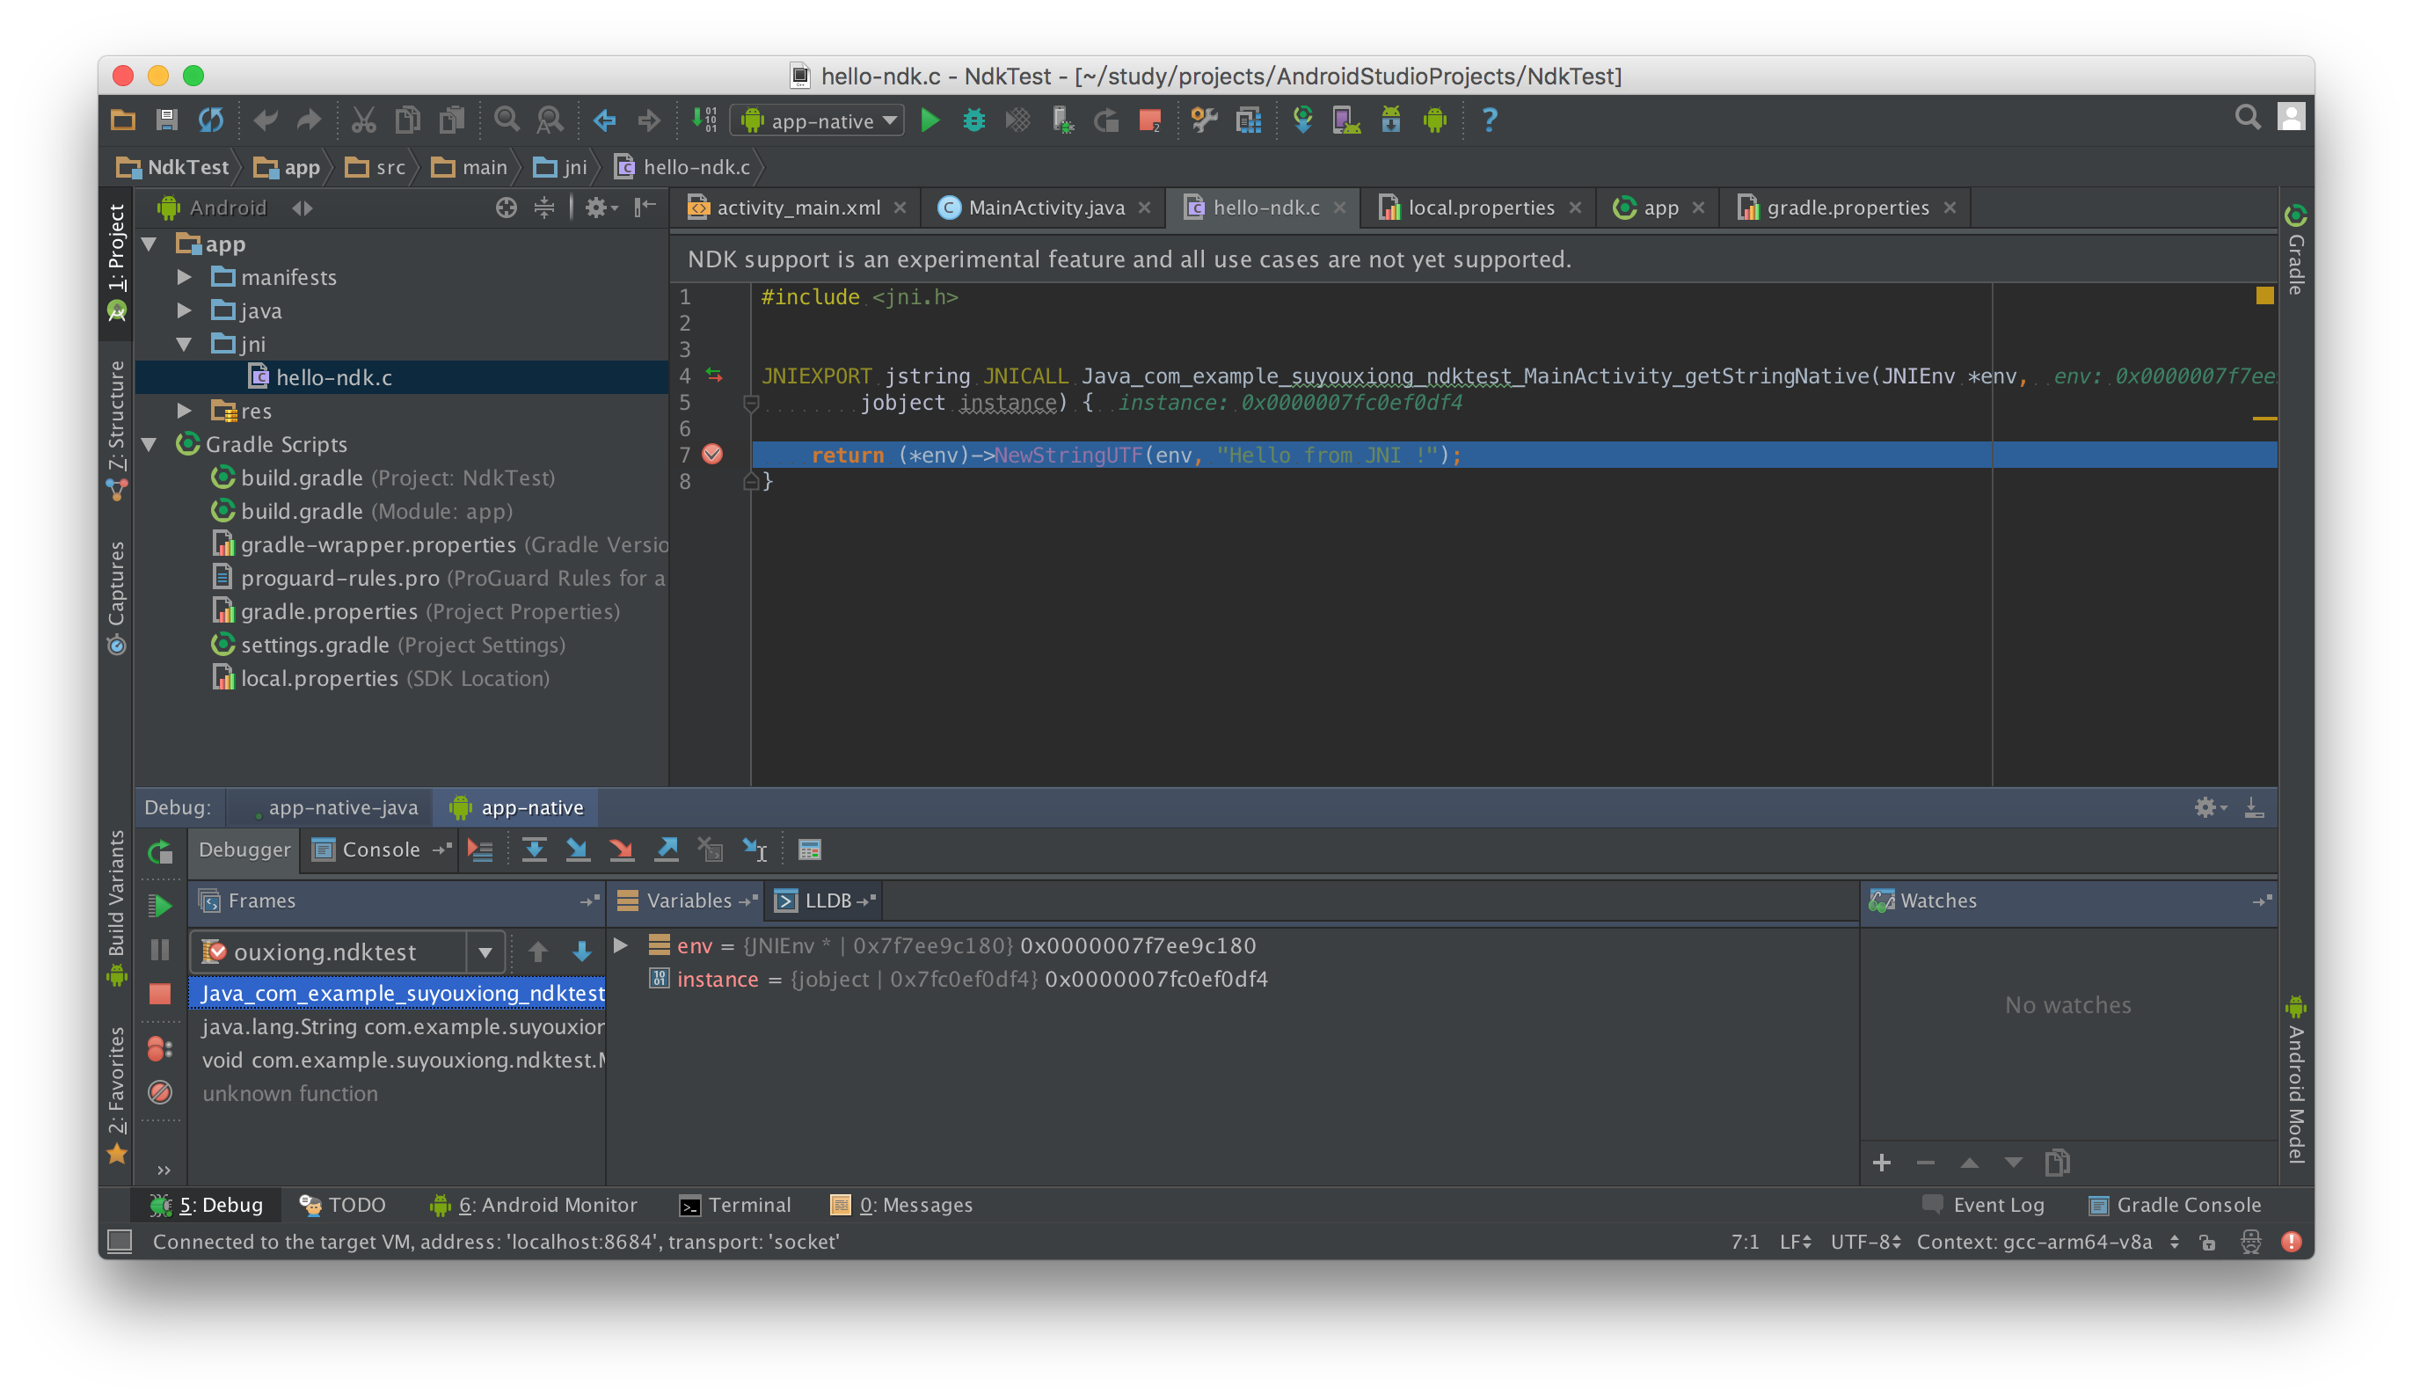
Task: Open the 6: Android Monitor tool window
Action: (535, 1206)
